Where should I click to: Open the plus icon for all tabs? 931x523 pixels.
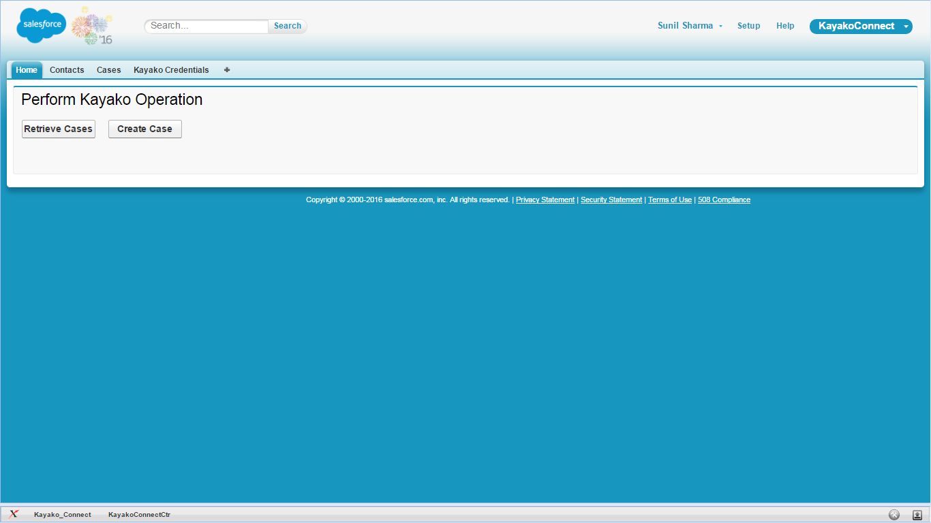[227, 69]
